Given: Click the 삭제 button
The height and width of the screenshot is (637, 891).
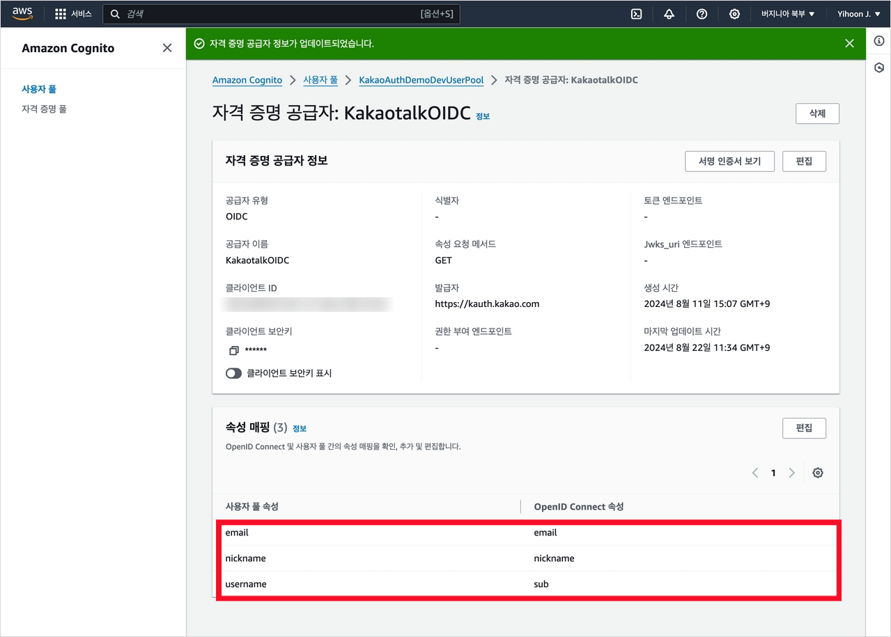Looking at the screenshot, I should pyautogui.click(x=817, y=113).
